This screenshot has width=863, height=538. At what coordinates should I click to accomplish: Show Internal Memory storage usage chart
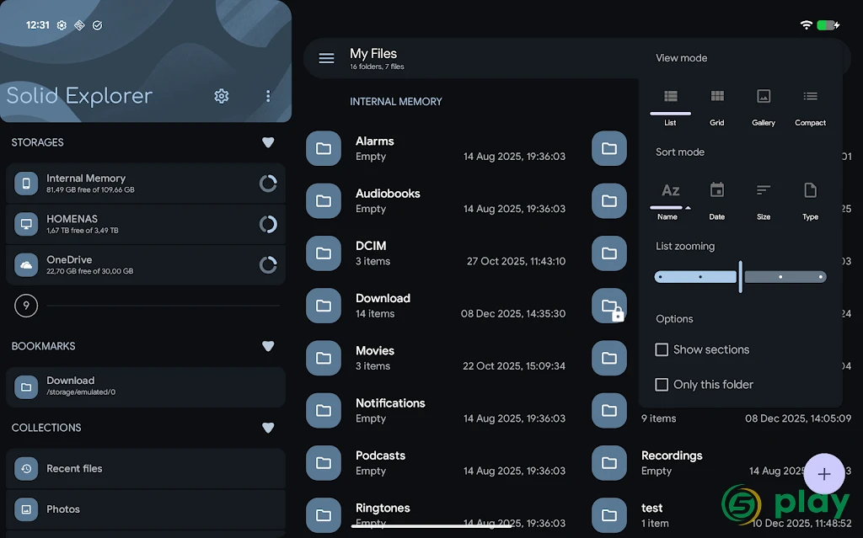point(268,184)
